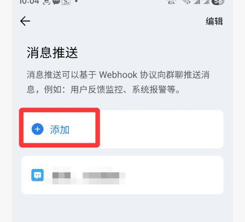
Task: Tap the back arrow icon
Action: tap(25, 21)
